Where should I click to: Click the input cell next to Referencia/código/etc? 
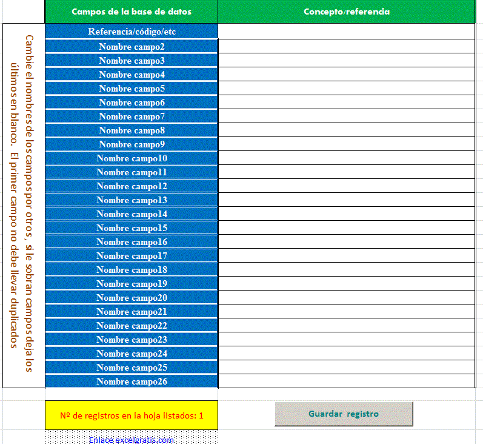[x=347, y=31]
